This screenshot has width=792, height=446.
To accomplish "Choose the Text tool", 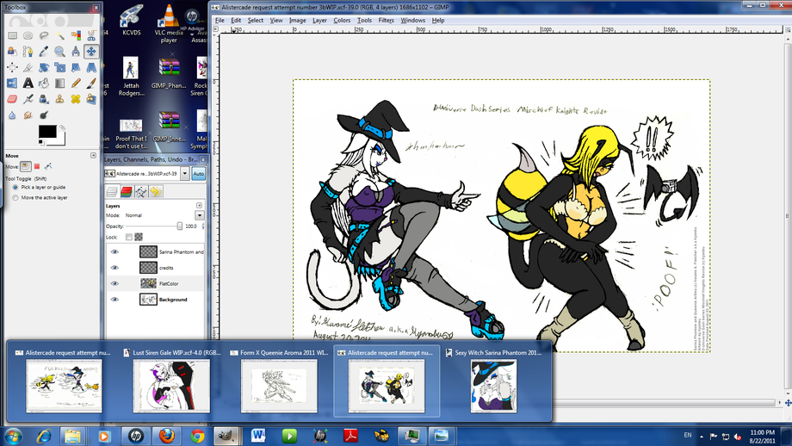I will 28,84.
